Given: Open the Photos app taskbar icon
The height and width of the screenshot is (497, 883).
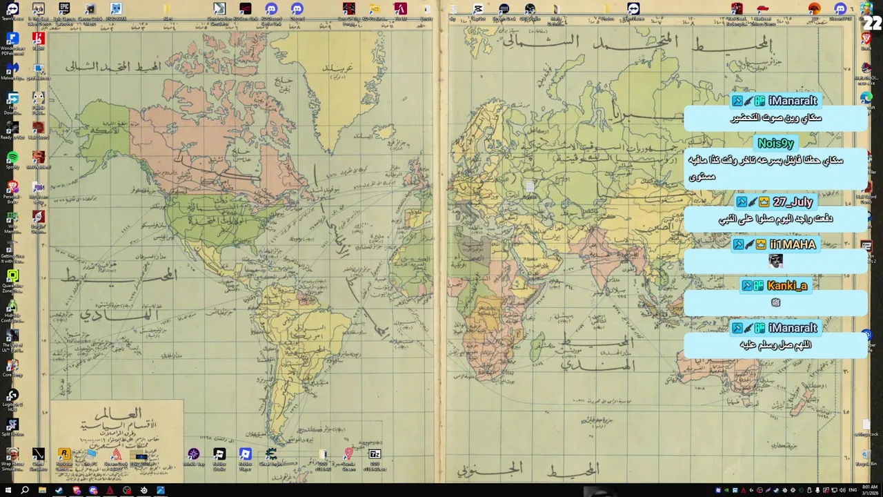Looking at the screenshot, I should (x=161, y=490).
